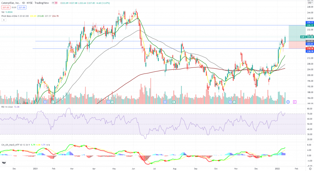Open the upcoming dividend marker in January 2022
Image resolution: width=314 pixels, height=171 pixels.
[x=288, y=102]
